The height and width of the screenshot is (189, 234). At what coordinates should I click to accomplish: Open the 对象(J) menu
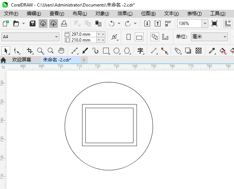coord(102,14)
